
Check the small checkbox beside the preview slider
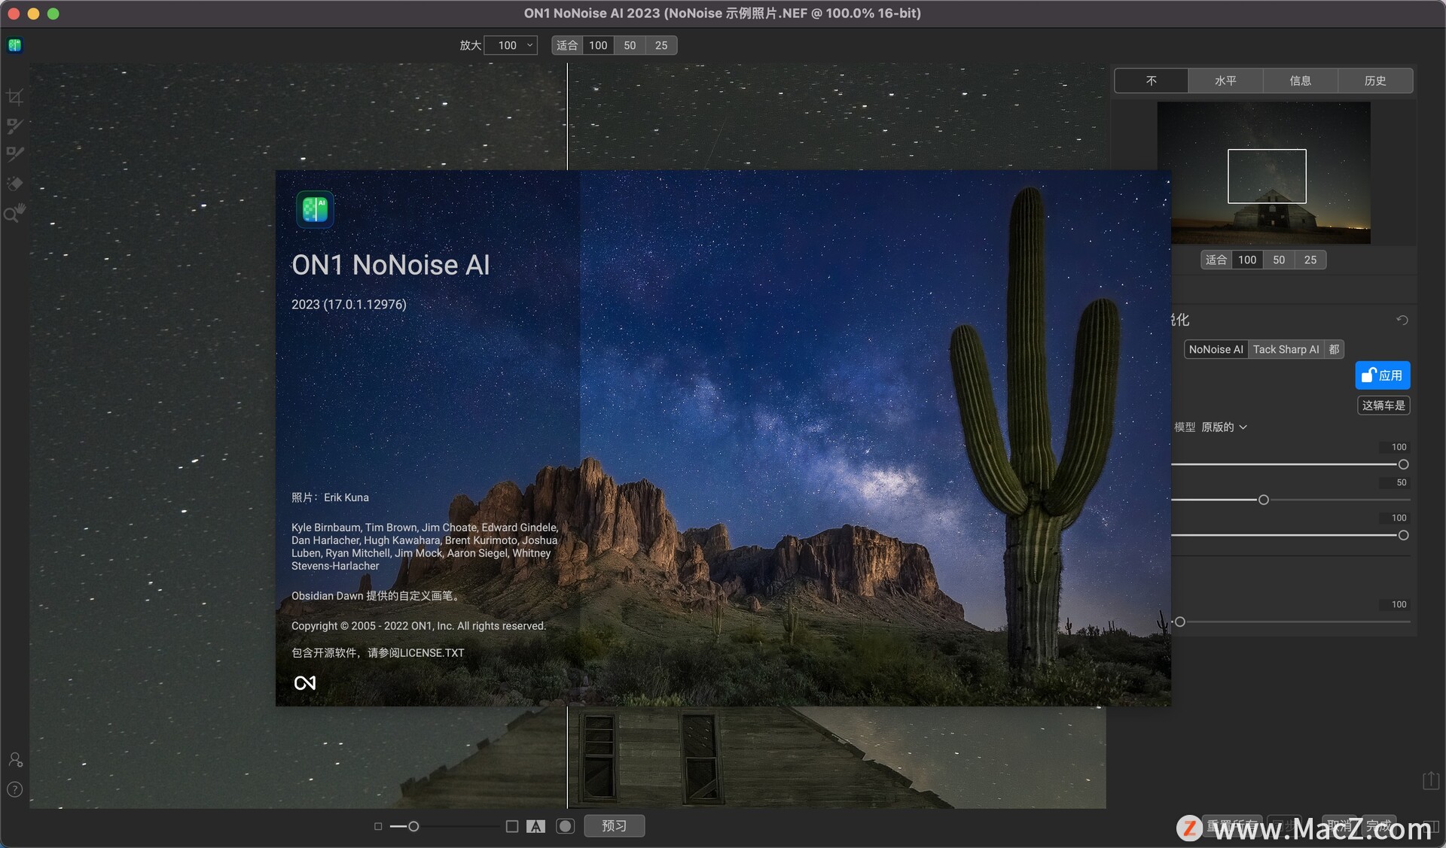coord(379,826)
